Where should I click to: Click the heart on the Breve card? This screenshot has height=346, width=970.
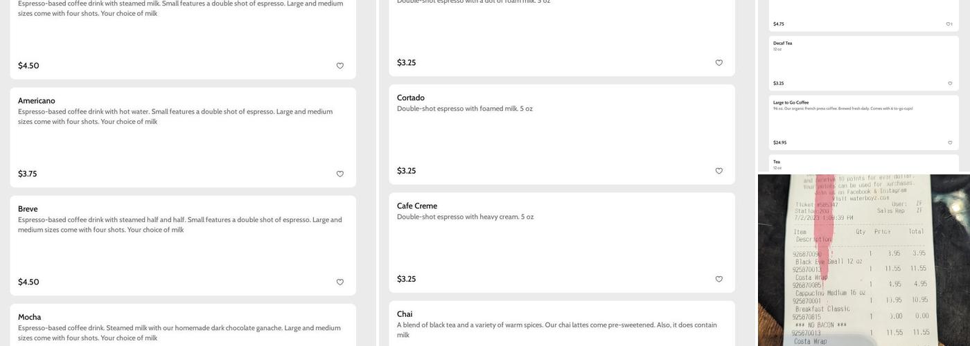[339, 282]
